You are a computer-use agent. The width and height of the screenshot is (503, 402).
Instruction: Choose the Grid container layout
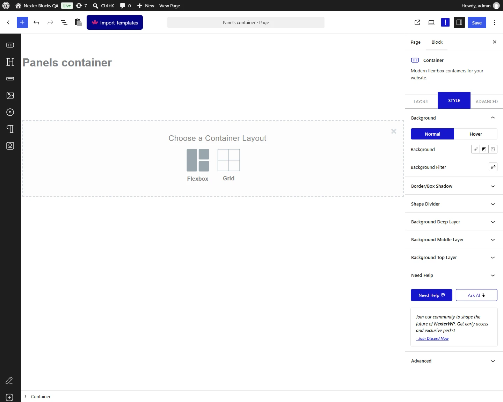[229, 165]
